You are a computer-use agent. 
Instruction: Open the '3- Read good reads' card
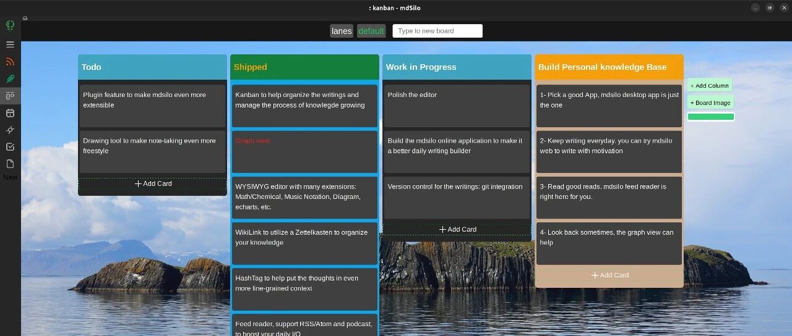pyautogui.click(x=609, y=198)
